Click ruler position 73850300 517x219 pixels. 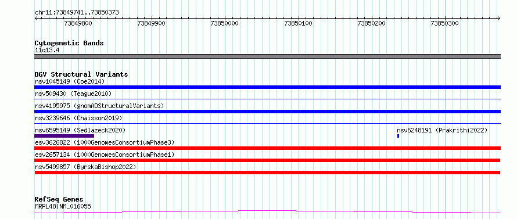445,23
